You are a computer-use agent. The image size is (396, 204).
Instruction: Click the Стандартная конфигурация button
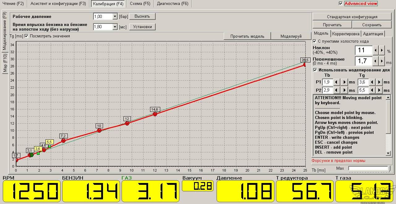point(352,17)
